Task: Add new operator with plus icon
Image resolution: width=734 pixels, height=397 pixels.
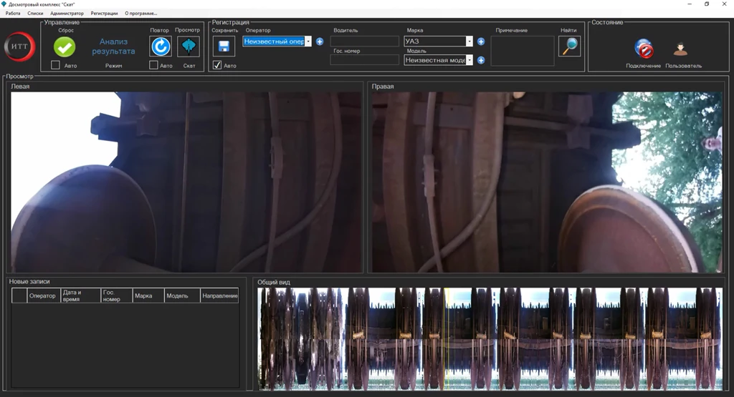Action: (x=320, y=41)
